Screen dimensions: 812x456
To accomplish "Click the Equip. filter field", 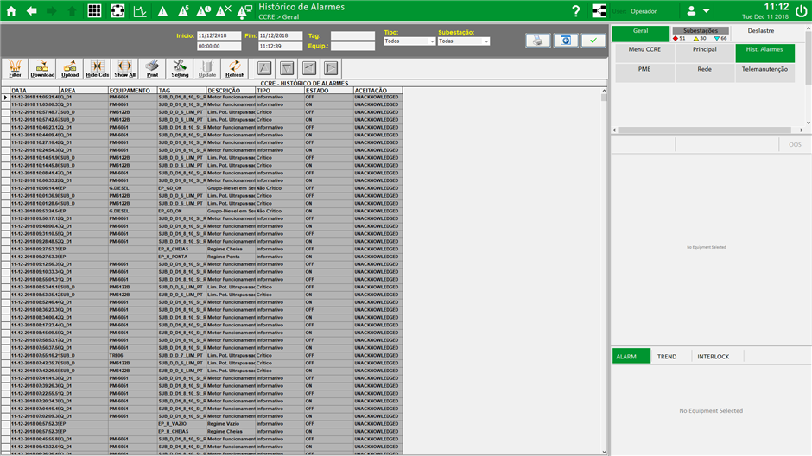I will click(352, 46).
